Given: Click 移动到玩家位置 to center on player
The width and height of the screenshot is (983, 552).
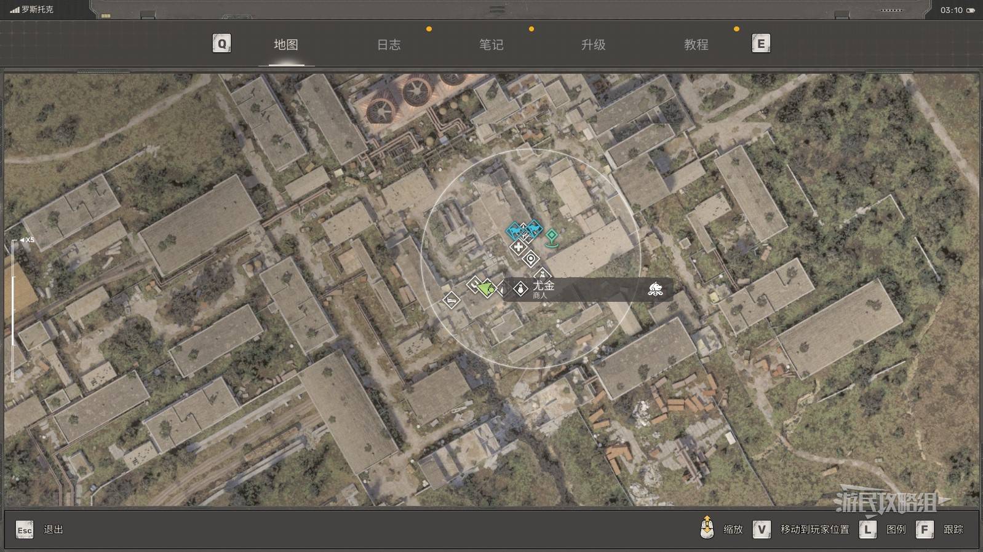Looking at the screenshot, I should point(815,529).
